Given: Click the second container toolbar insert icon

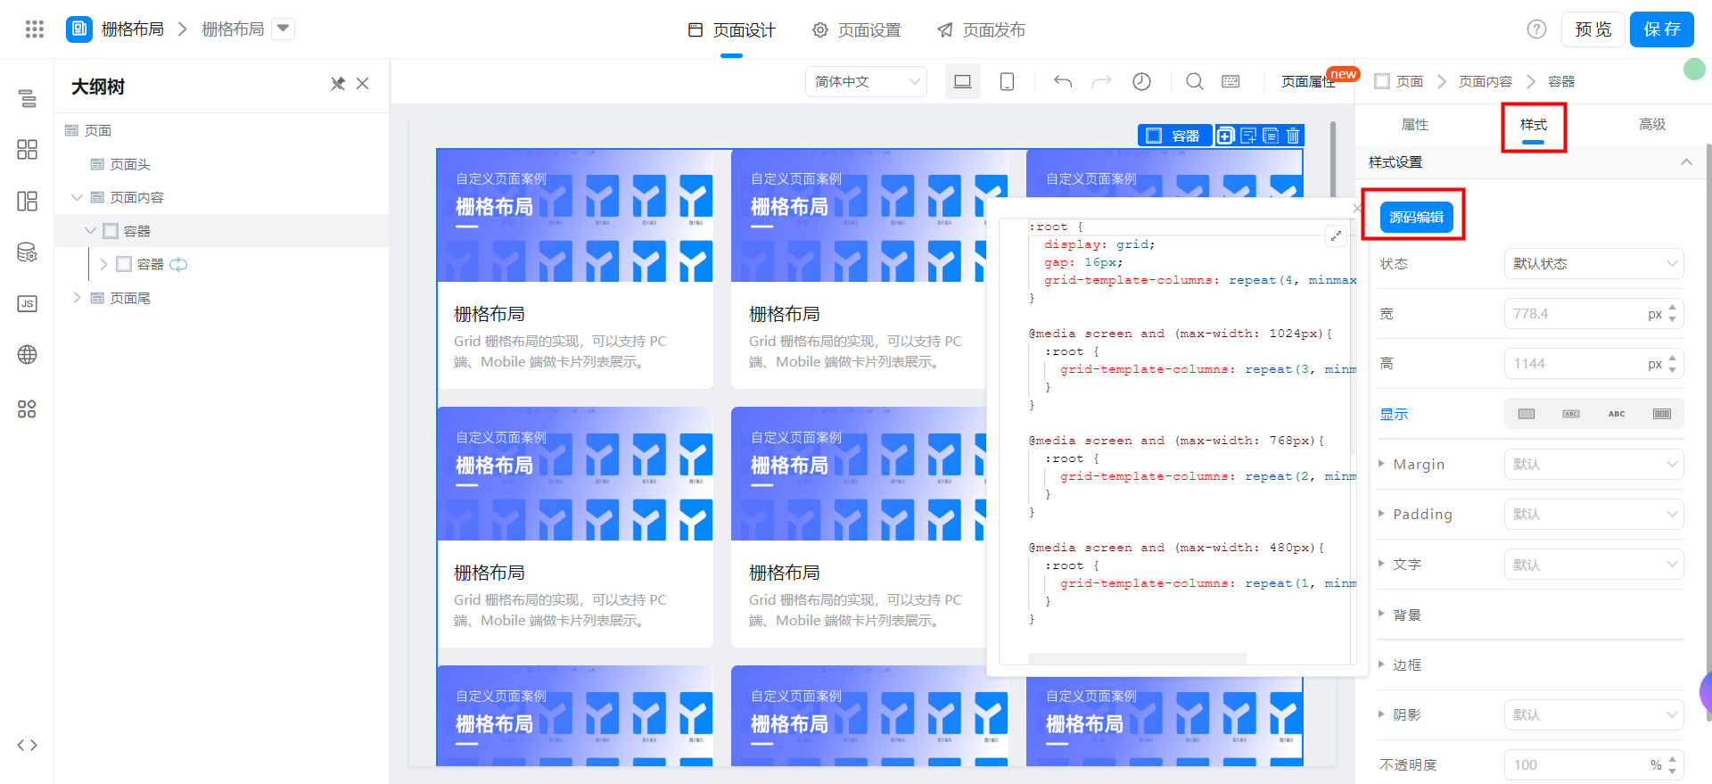Looking at the screenshot, I should 1248,136.
